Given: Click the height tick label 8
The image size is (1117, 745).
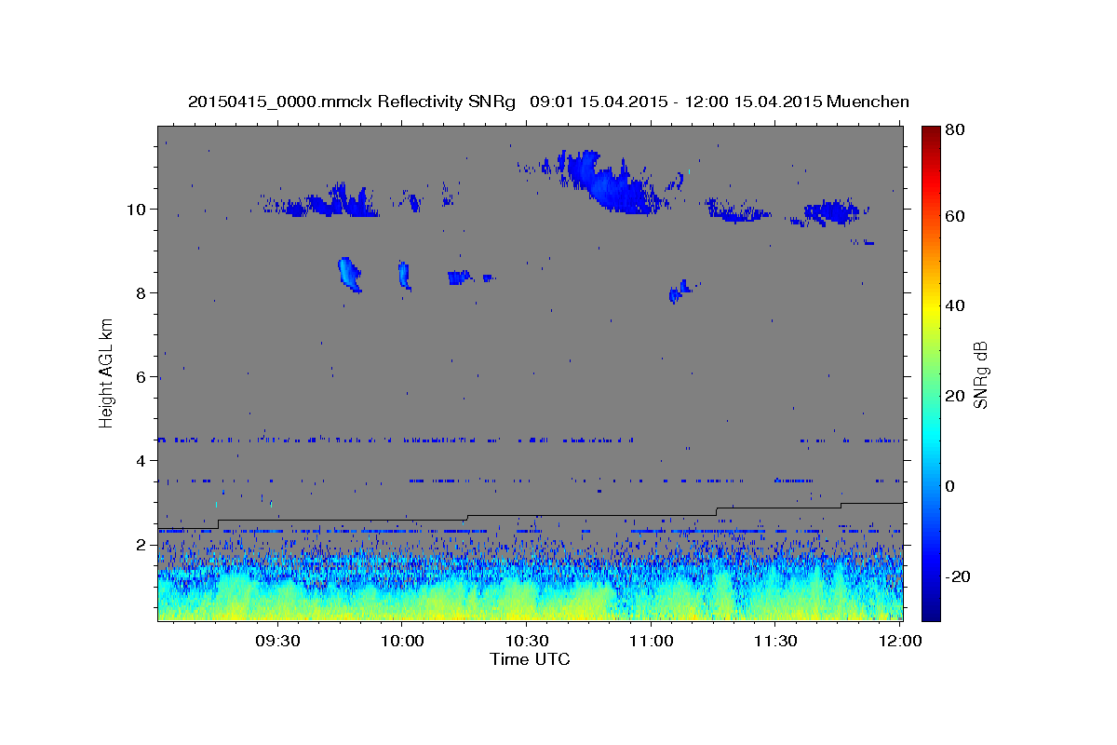Looking at the screenshot, I should pos(141,292).
